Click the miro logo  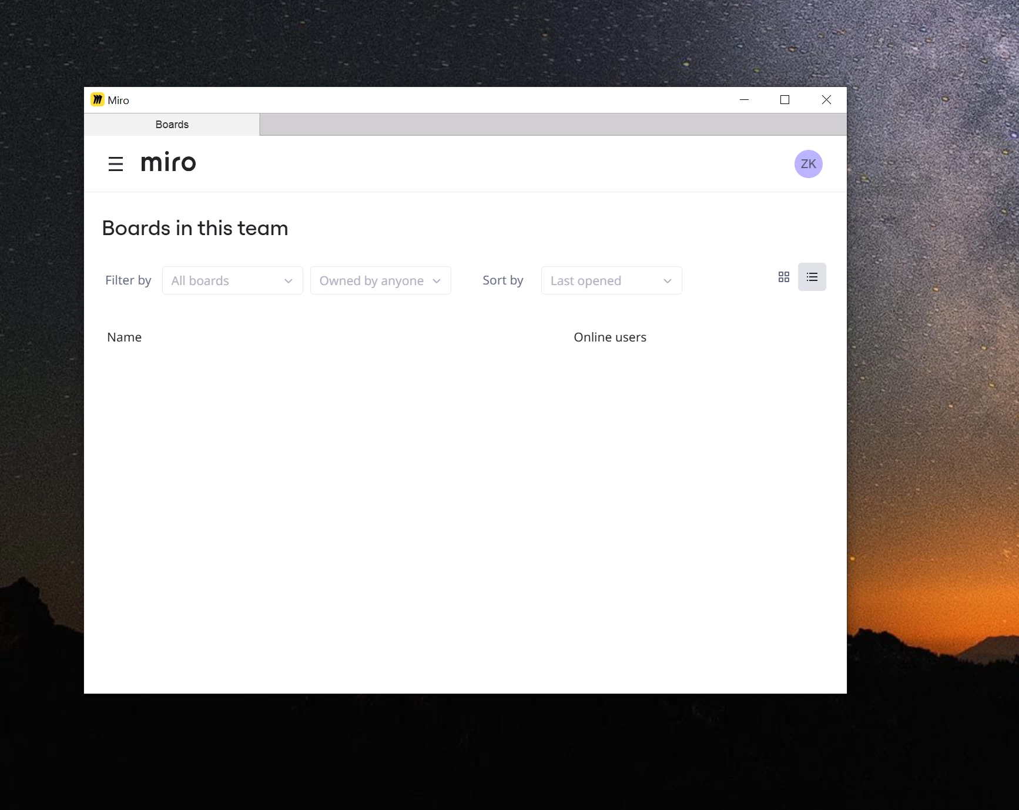[x=169, y=163]
